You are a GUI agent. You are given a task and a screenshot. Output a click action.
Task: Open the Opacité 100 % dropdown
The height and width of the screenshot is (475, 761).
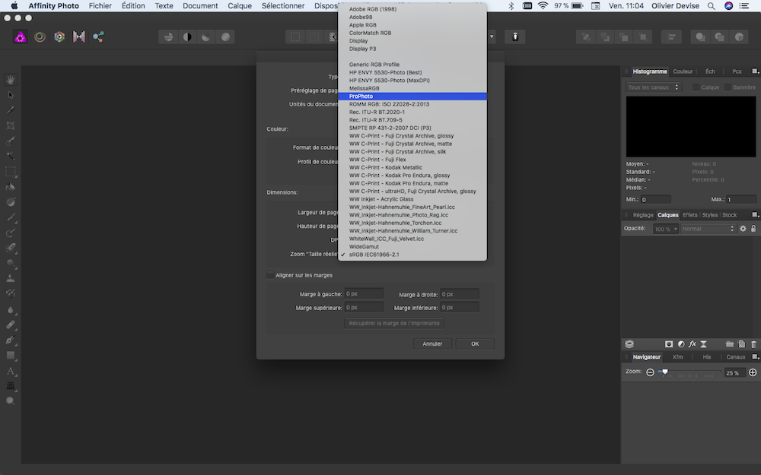point(665,229)
